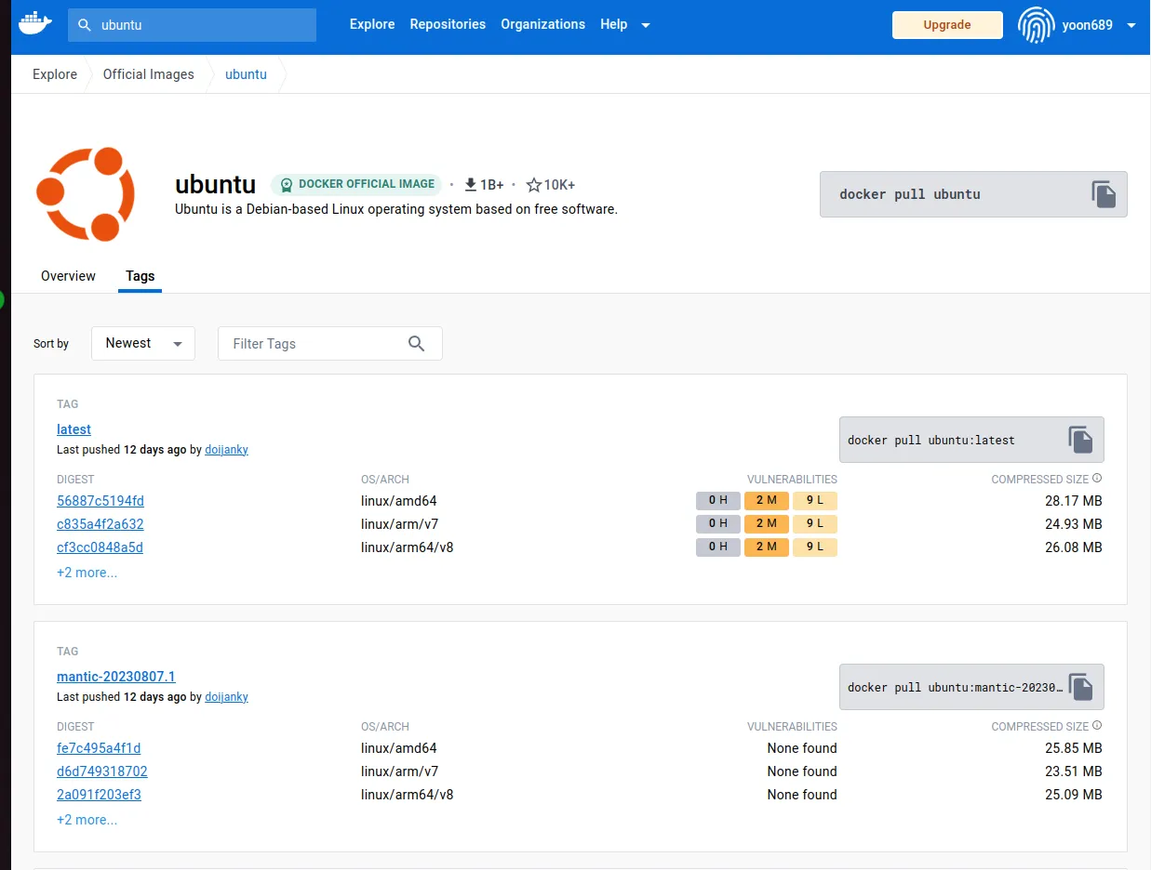Open digest 56887c5194fd

click(100, 501)
